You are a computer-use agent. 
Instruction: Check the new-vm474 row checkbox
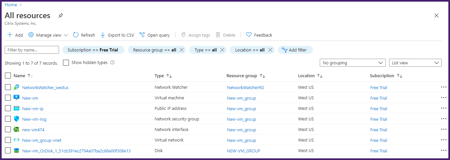tap(8, 130)
